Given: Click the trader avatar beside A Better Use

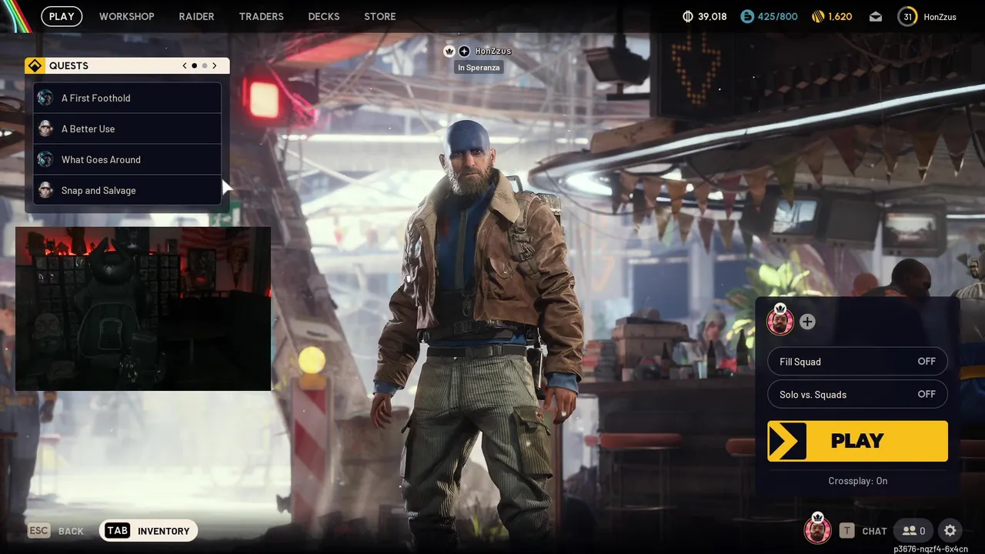Looking at the screenshot, I should coord(45,128).
